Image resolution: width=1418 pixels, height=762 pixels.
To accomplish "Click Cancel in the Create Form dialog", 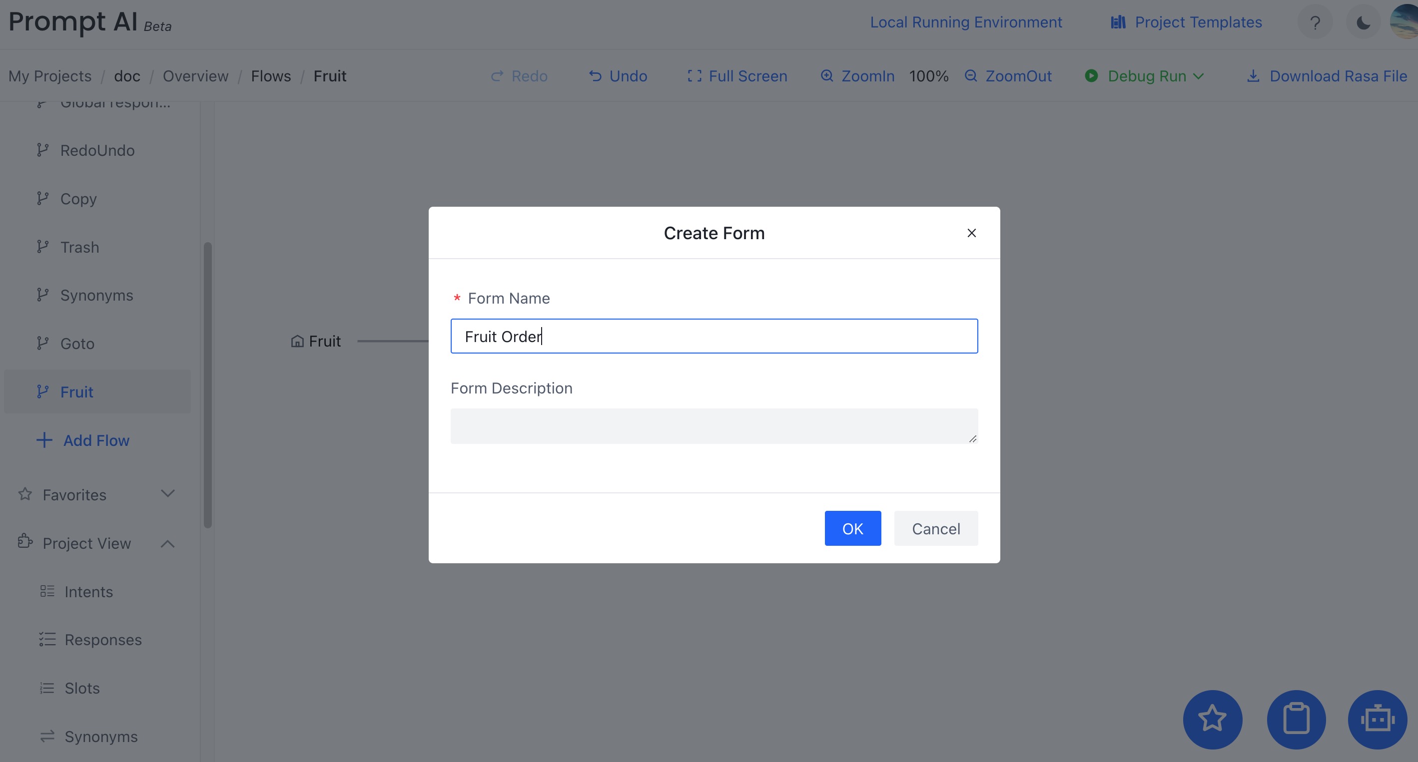I will click(936, 528).
